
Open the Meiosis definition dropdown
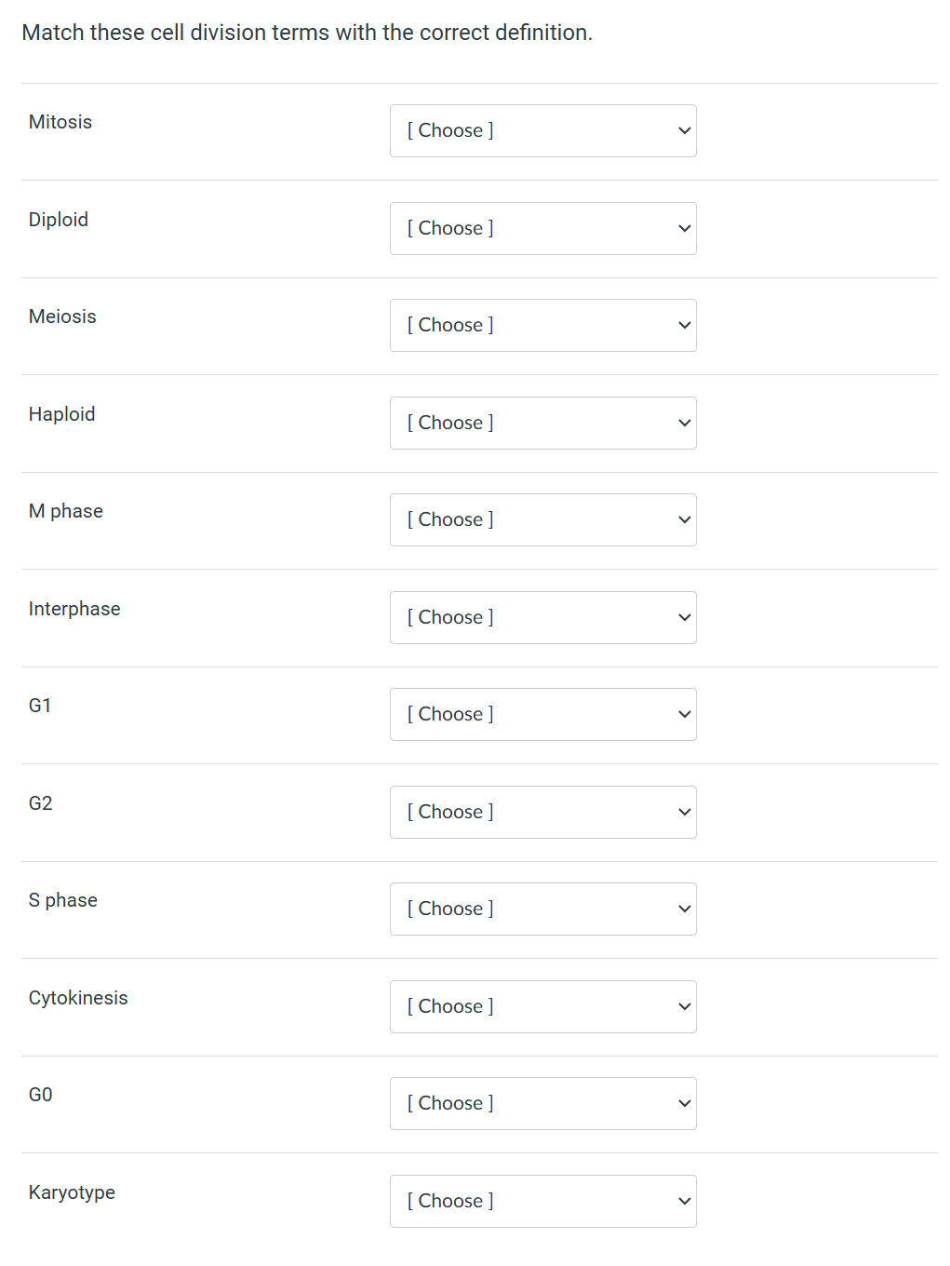click(x=542, y=325)
